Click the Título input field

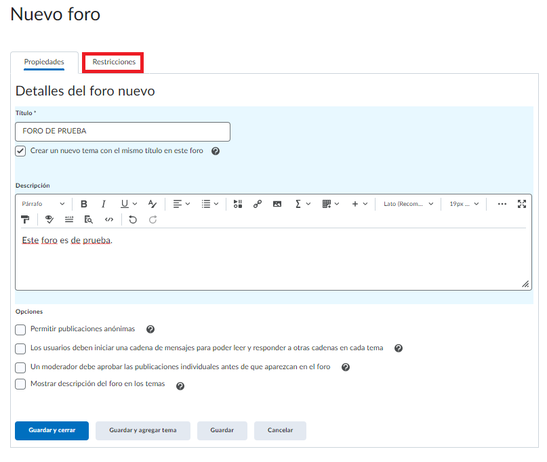pos(122,131)
